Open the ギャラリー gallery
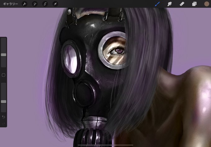211x147 pixels. 11,4
